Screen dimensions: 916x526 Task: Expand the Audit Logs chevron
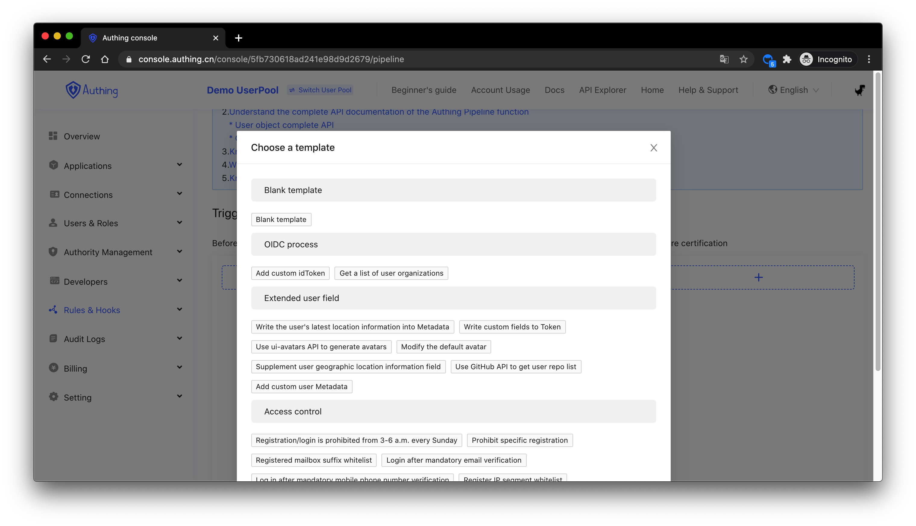[x=179, y=338]
